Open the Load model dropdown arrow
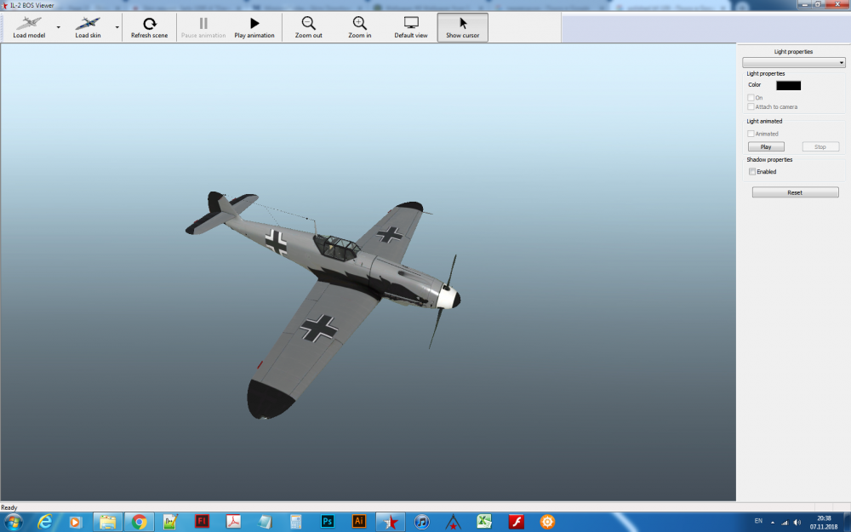 point(58,26)
